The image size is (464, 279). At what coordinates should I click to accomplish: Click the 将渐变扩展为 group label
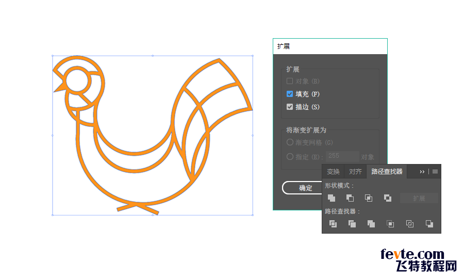click(306, 130)
